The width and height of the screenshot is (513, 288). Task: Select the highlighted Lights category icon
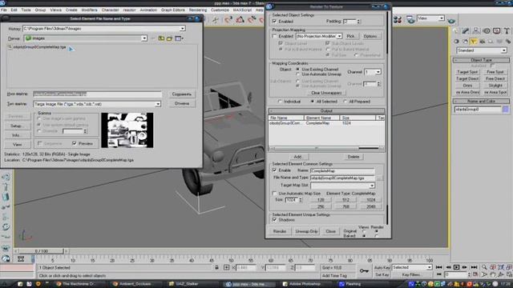pos(474,42)
